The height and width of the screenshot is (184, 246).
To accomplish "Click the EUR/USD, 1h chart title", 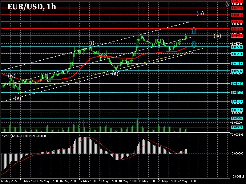I will click(32, 7).
